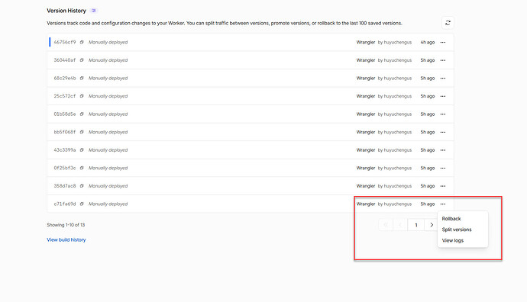
Task: Select version hash bb5f068f
Action: click(x=65, y=132)
